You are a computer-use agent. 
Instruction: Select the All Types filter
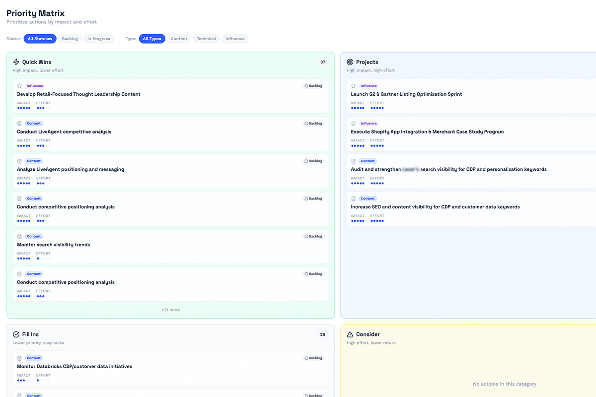coord(152,38)
